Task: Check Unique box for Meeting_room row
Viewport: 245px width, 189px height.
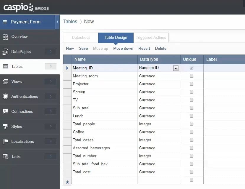Action: tap(192, 76)
